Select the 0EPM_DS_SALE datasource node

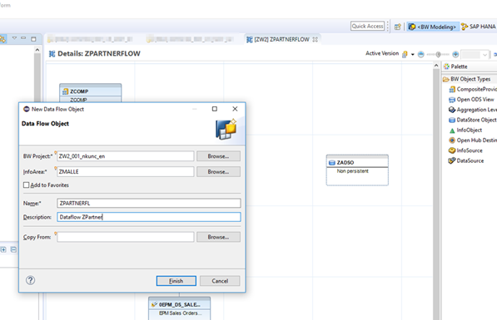(x=179, y=308)
